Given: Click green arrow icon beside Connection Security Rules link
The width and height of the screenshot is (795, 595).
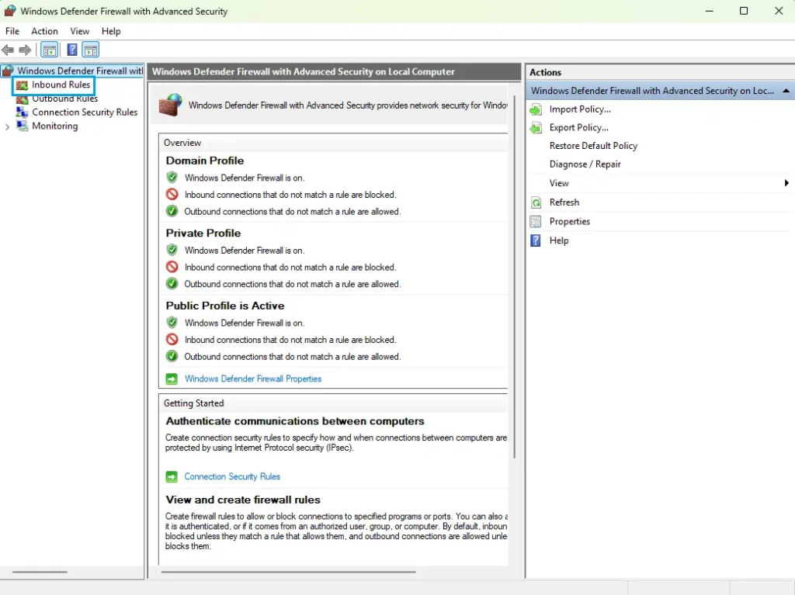Looking at the screenshot, I should tap(172, 476).
